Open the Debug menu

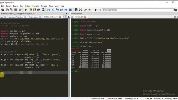tap(28, 6)
